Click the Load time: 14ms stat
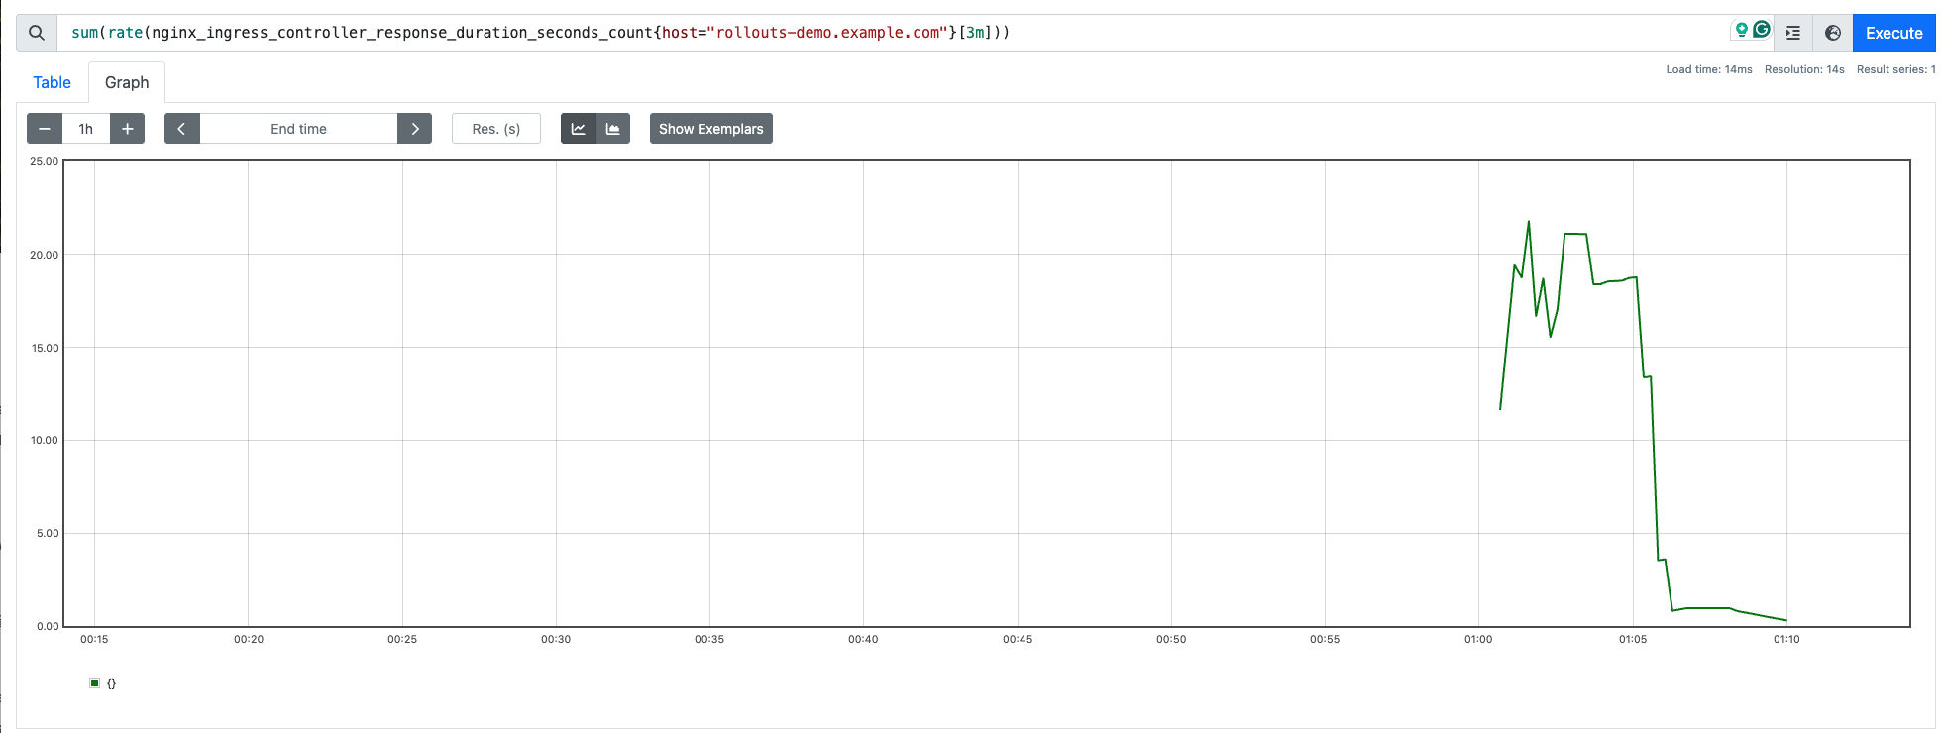 click(x=1709, y=69)
